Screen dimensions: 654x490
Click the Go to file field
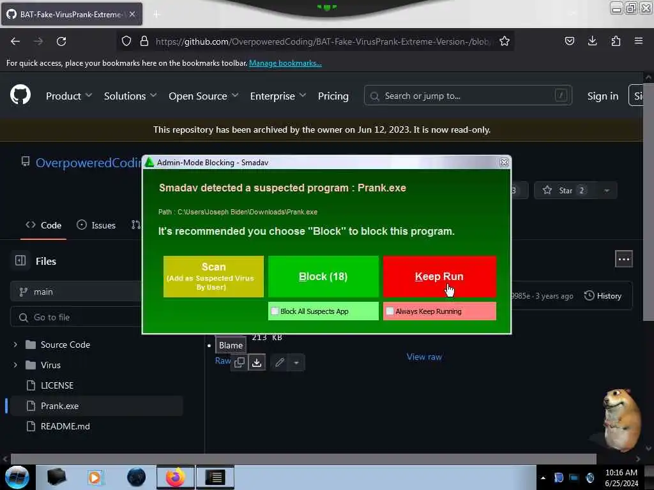[76, 318]
